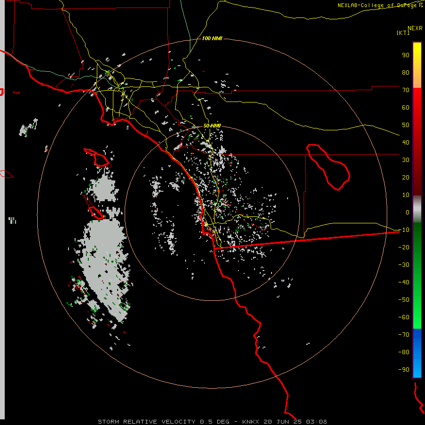Click the -60 knot scale label

[404, 317]
